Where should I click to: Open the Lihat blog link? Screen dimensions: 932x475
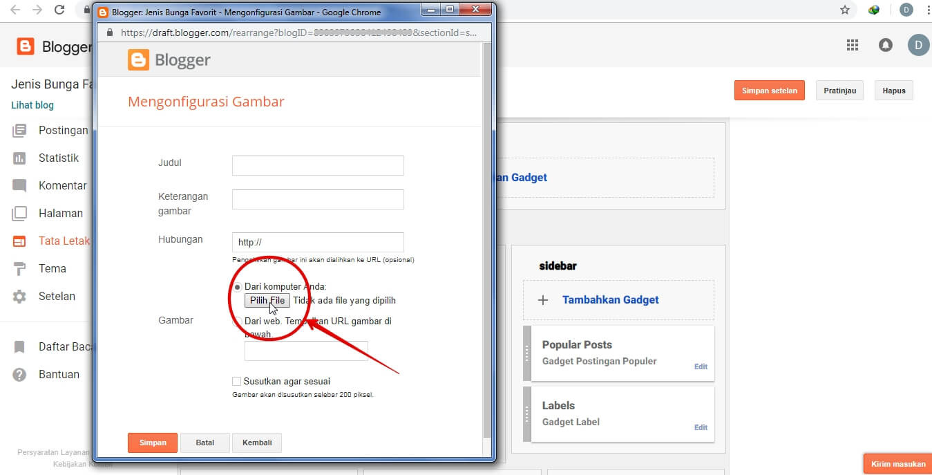click(32, 105)
